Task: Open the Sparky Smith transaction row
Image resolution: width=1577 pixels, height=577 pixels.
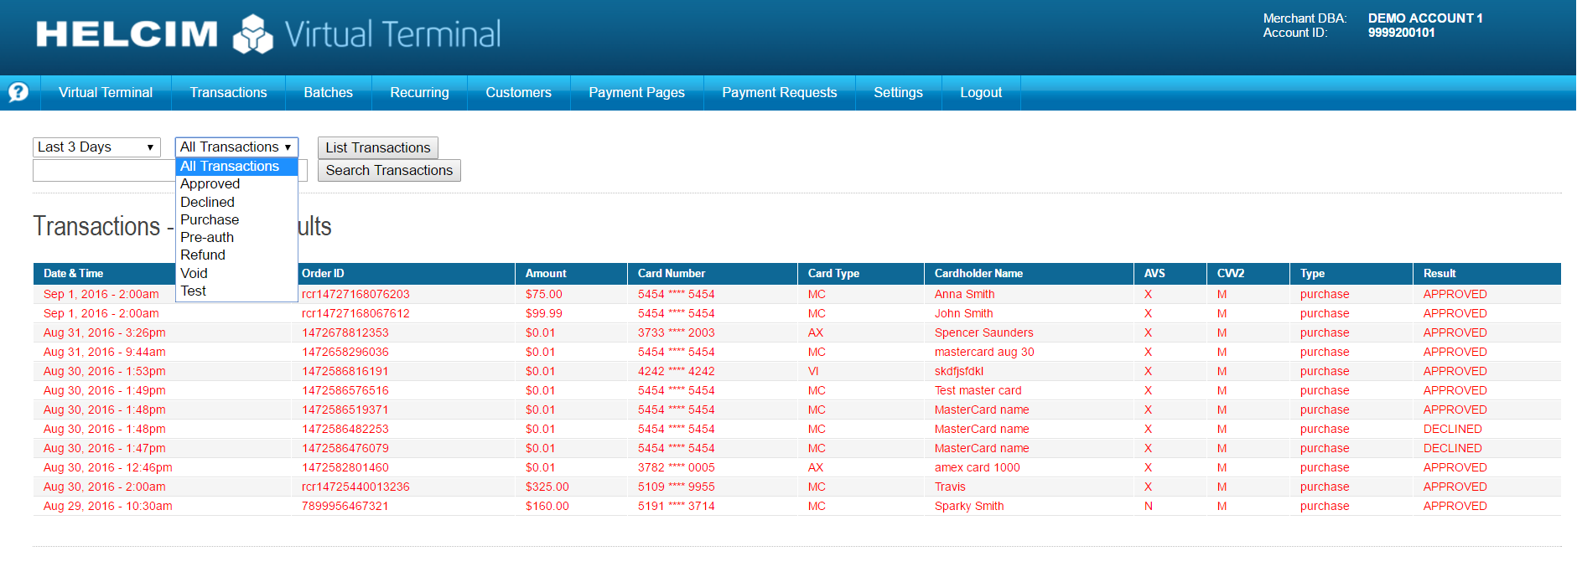Action: coord(968,507)
